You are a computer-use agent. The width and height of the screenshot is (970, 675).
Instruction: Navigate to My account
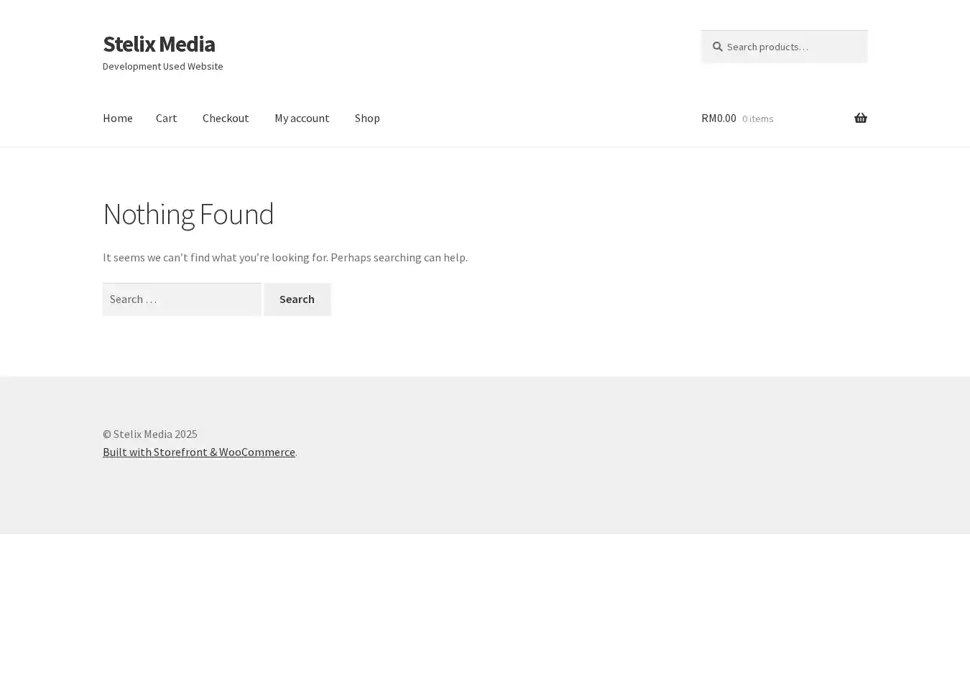pos(302,118)
